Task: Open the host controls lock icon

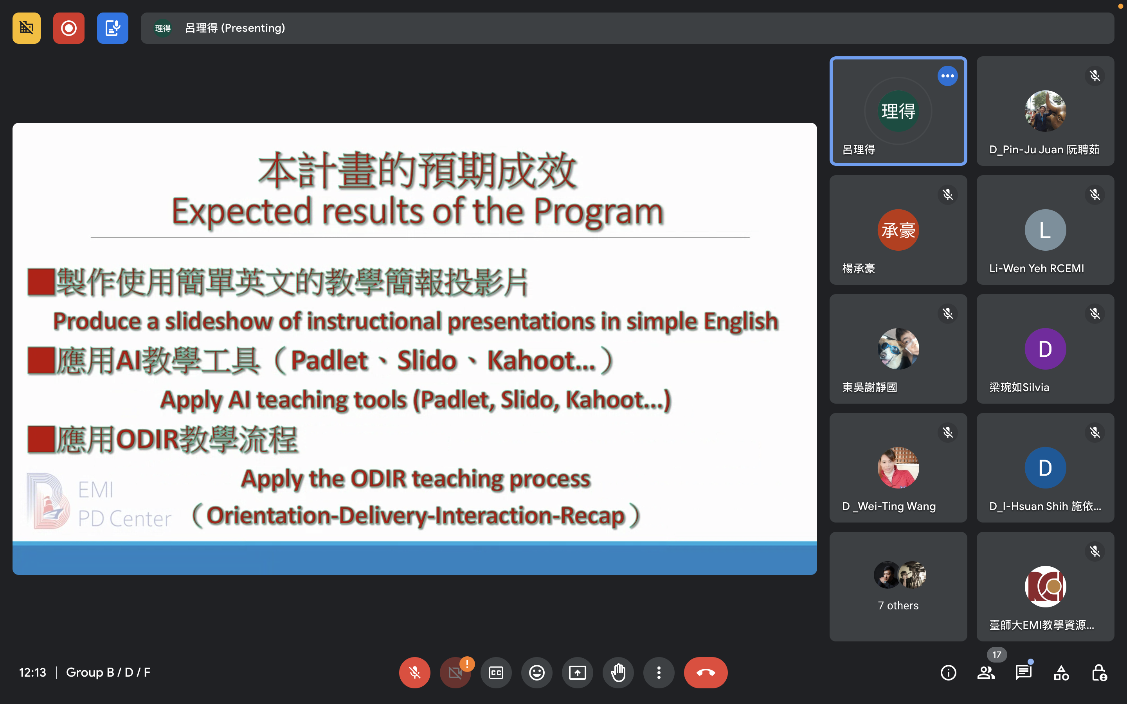Action: tap(1099, 673)
